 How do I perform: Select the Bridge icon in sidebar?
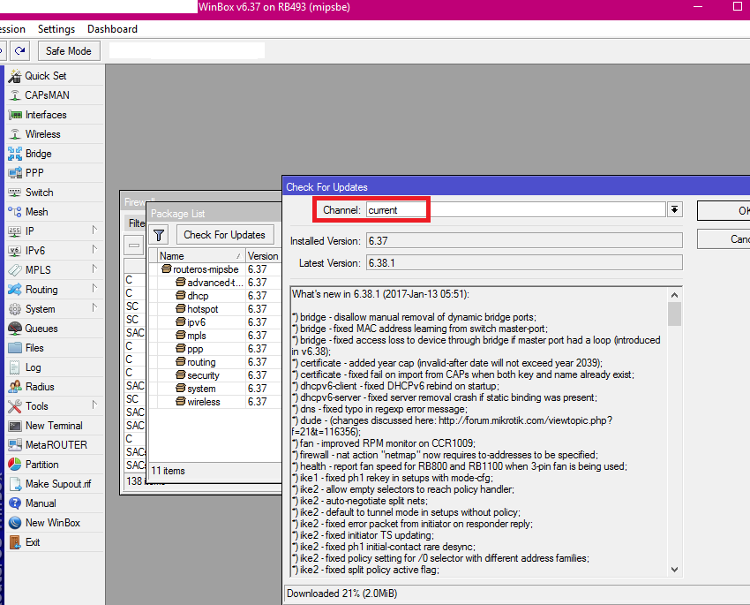point(15,154)
